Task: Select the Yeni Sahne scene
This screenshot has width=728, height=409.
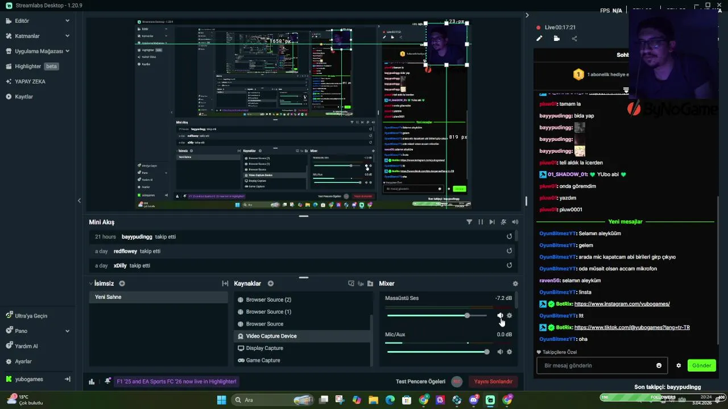Action: [159, 297]
